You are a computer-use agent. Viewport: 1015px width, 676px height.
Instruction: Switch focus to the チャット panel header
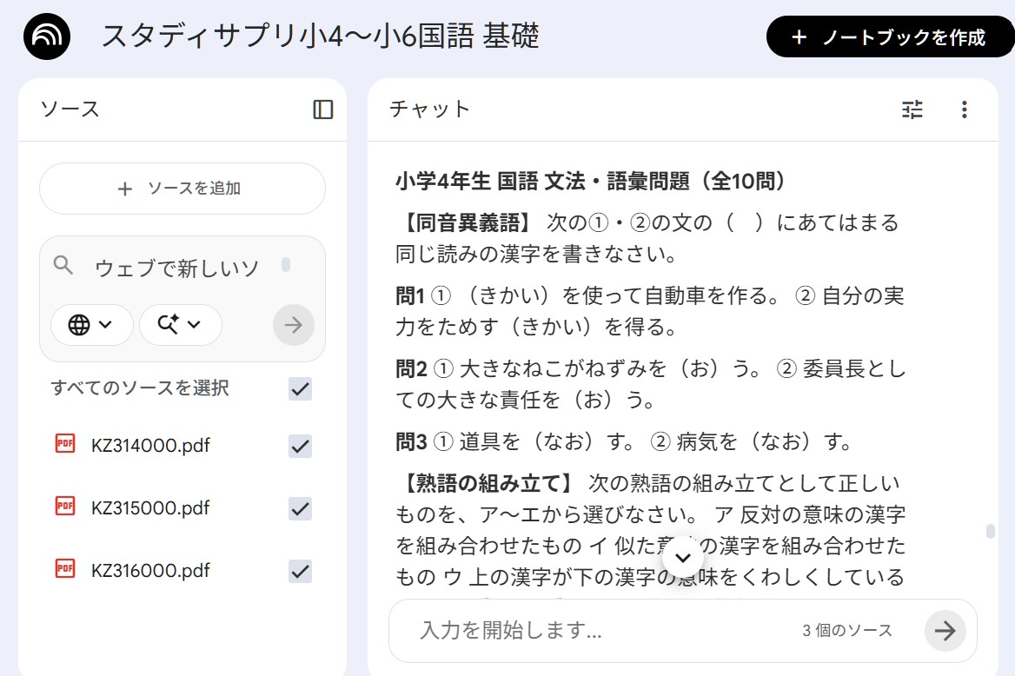point(427,109)
